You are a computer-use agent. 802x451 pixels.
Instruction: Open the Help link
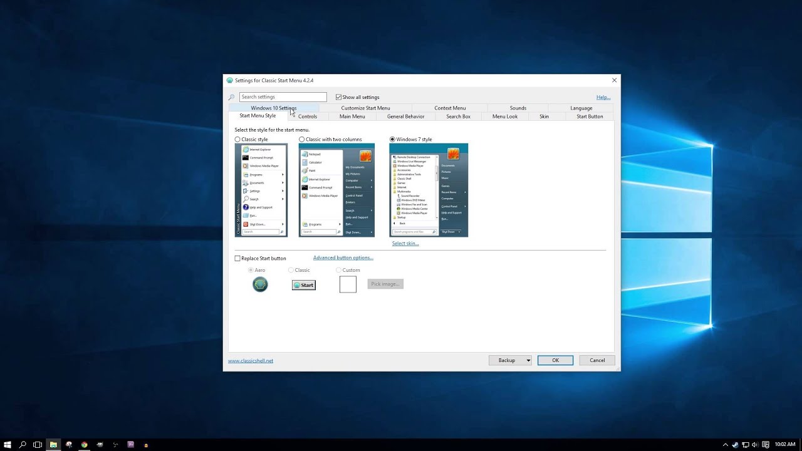(603, 97)
